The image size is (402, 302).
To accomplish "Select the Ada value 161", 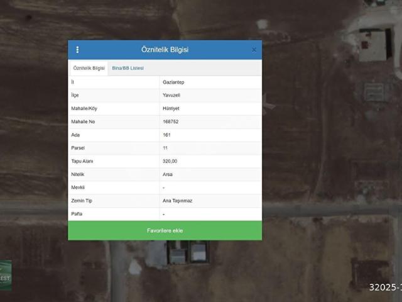I will click(166, 135).
